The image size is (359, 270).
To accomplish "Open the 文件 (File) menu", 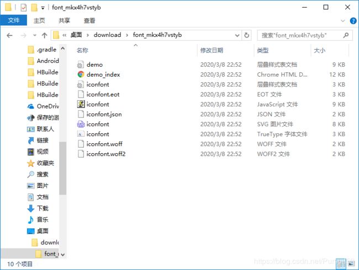I will pos(14,20).
